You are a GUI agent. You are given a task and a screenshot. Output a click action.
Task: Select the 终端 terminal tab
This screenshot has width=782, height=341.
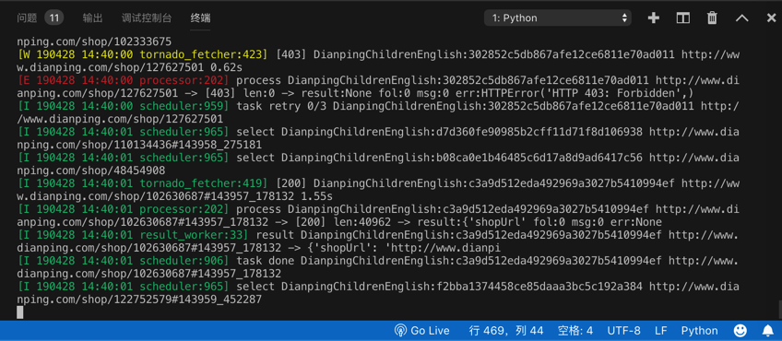200,18
